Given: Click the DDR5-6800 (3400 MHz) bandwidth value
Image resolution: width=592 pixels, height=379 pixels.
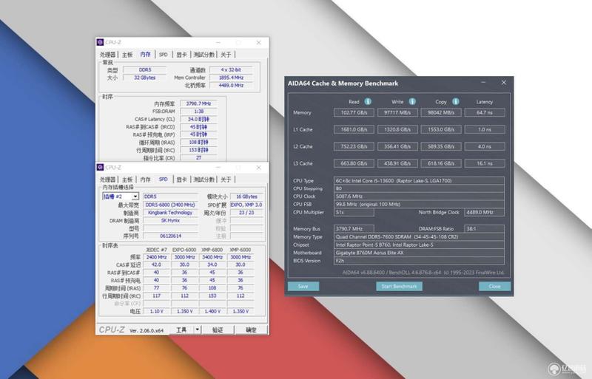Looking at the screenshot, I should pyautogui.click(x=170, y=205).
